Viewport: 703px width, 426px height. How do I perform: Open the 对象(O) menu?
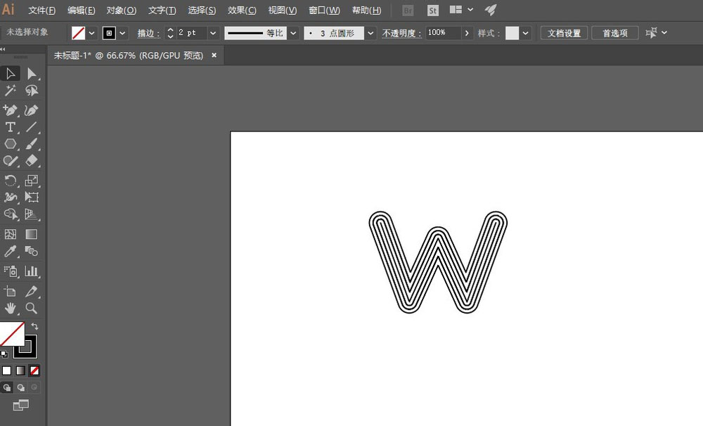(x=121, y=10)
